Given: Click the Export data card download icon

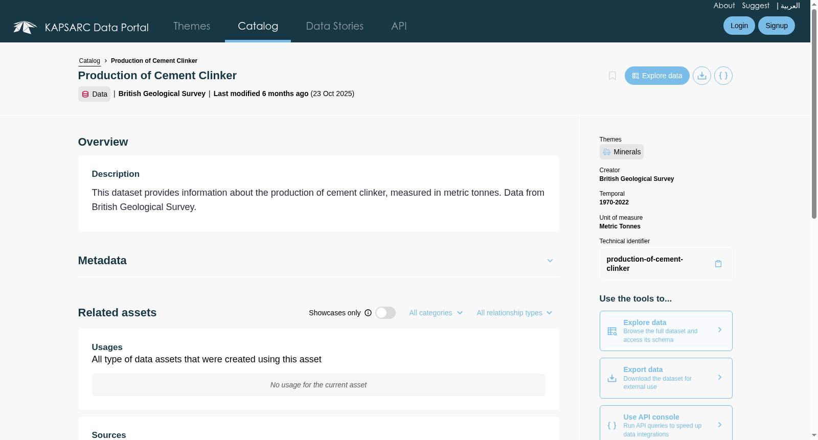Looking at the screenshot, I should [612, 378].
